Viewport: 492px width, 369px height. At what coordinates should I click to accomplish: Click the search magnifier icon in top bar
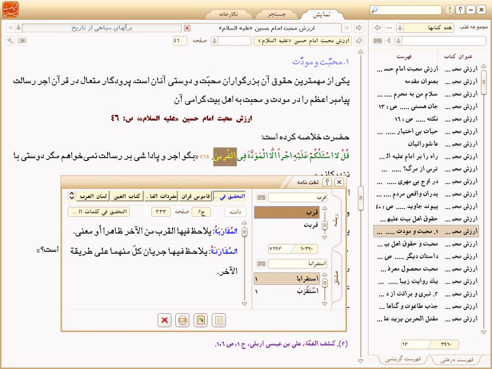click(375, 10)
